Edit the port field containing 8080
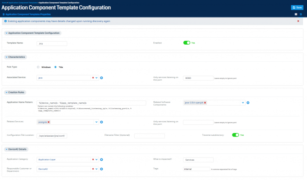The image size is (307, 180). pos(198,78)
